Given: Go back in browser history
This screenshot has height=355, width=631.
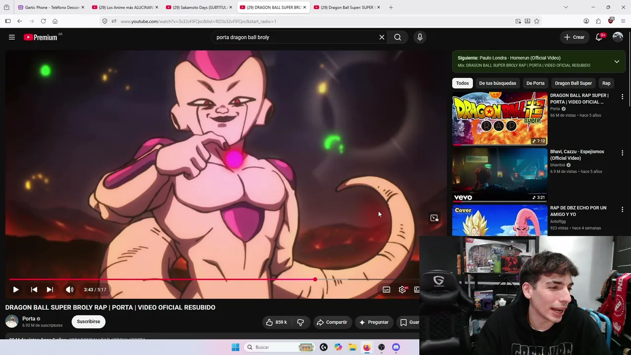Looking at the screenshot, I should 20,21.
